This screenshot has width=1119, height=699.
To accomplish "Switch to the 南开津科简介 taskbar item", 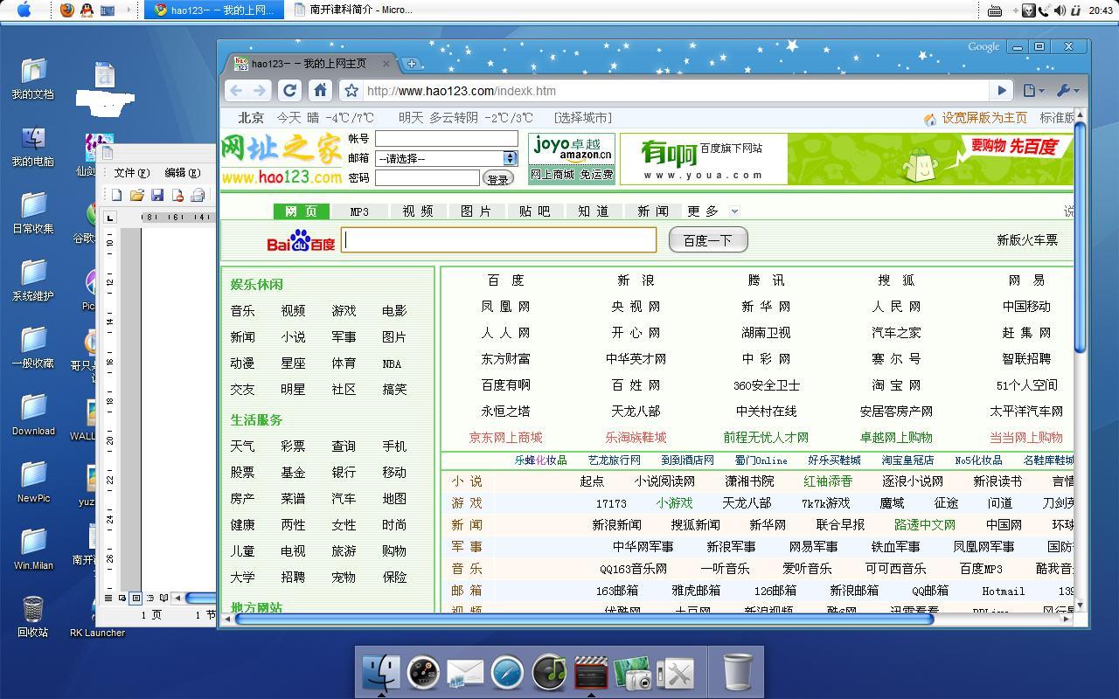I will 354,10.
